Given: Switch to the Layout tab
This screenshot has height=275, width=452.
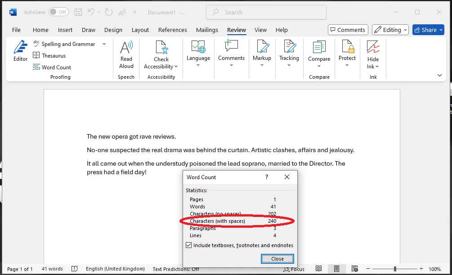Looking at the screenshot, I should 140,30.
